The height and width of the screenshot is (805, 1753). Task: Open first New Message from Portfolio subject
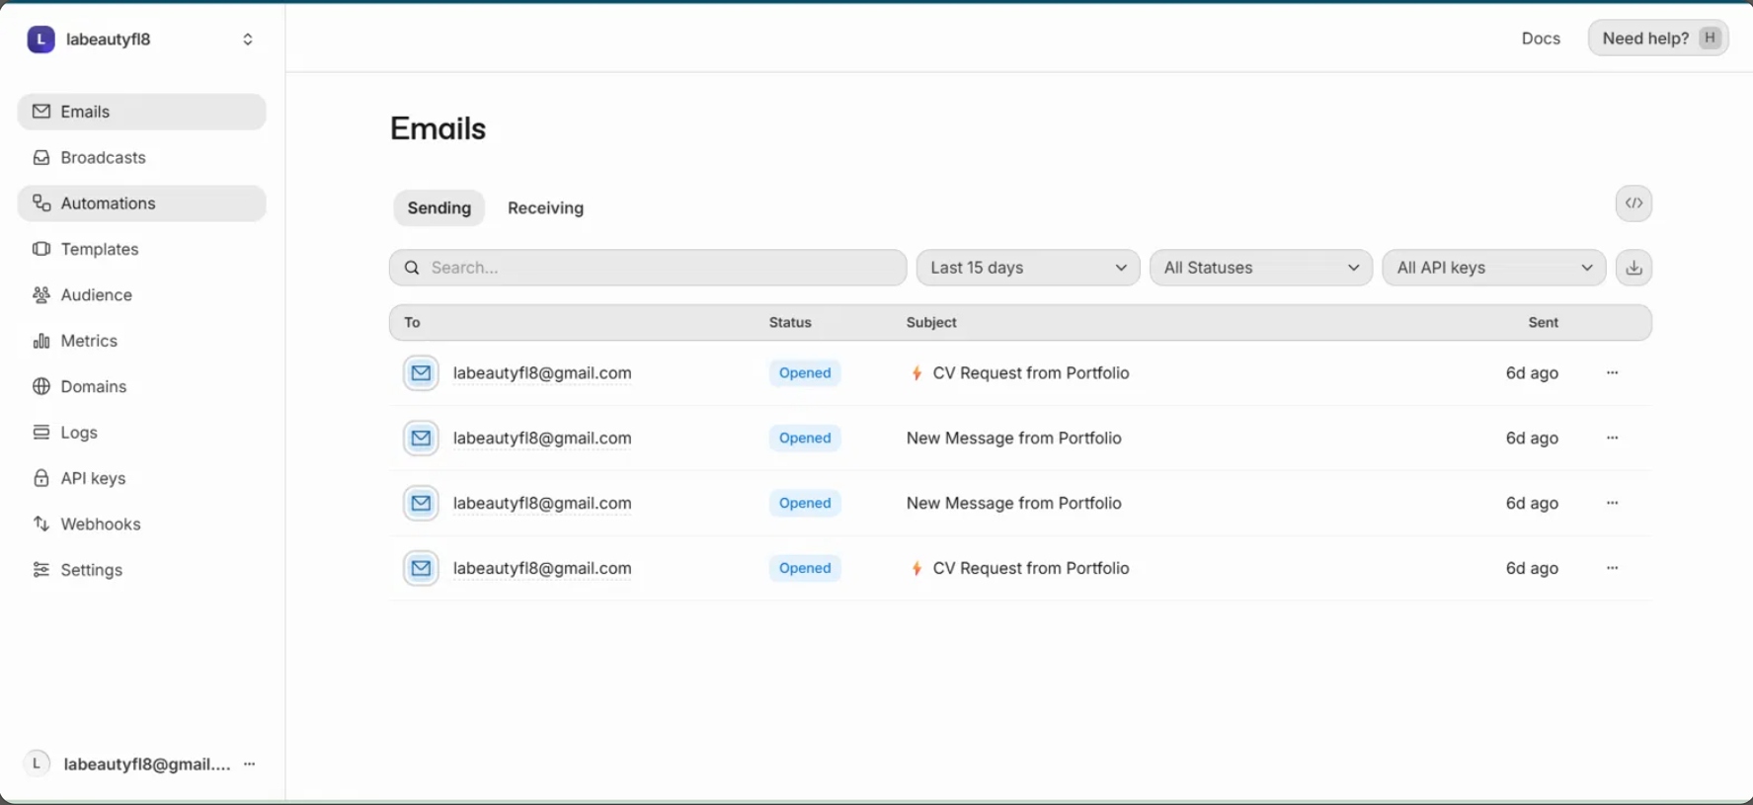(1014, 439)
